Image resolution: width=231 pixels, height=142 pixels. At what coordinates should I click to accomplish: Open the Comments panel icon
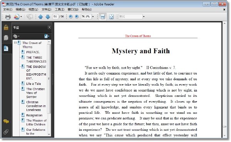(6, 122)
